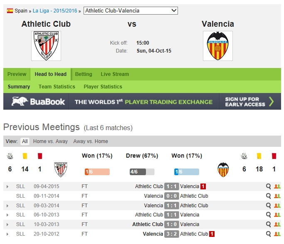Click the Valencia crest in the header

[217, 46]
